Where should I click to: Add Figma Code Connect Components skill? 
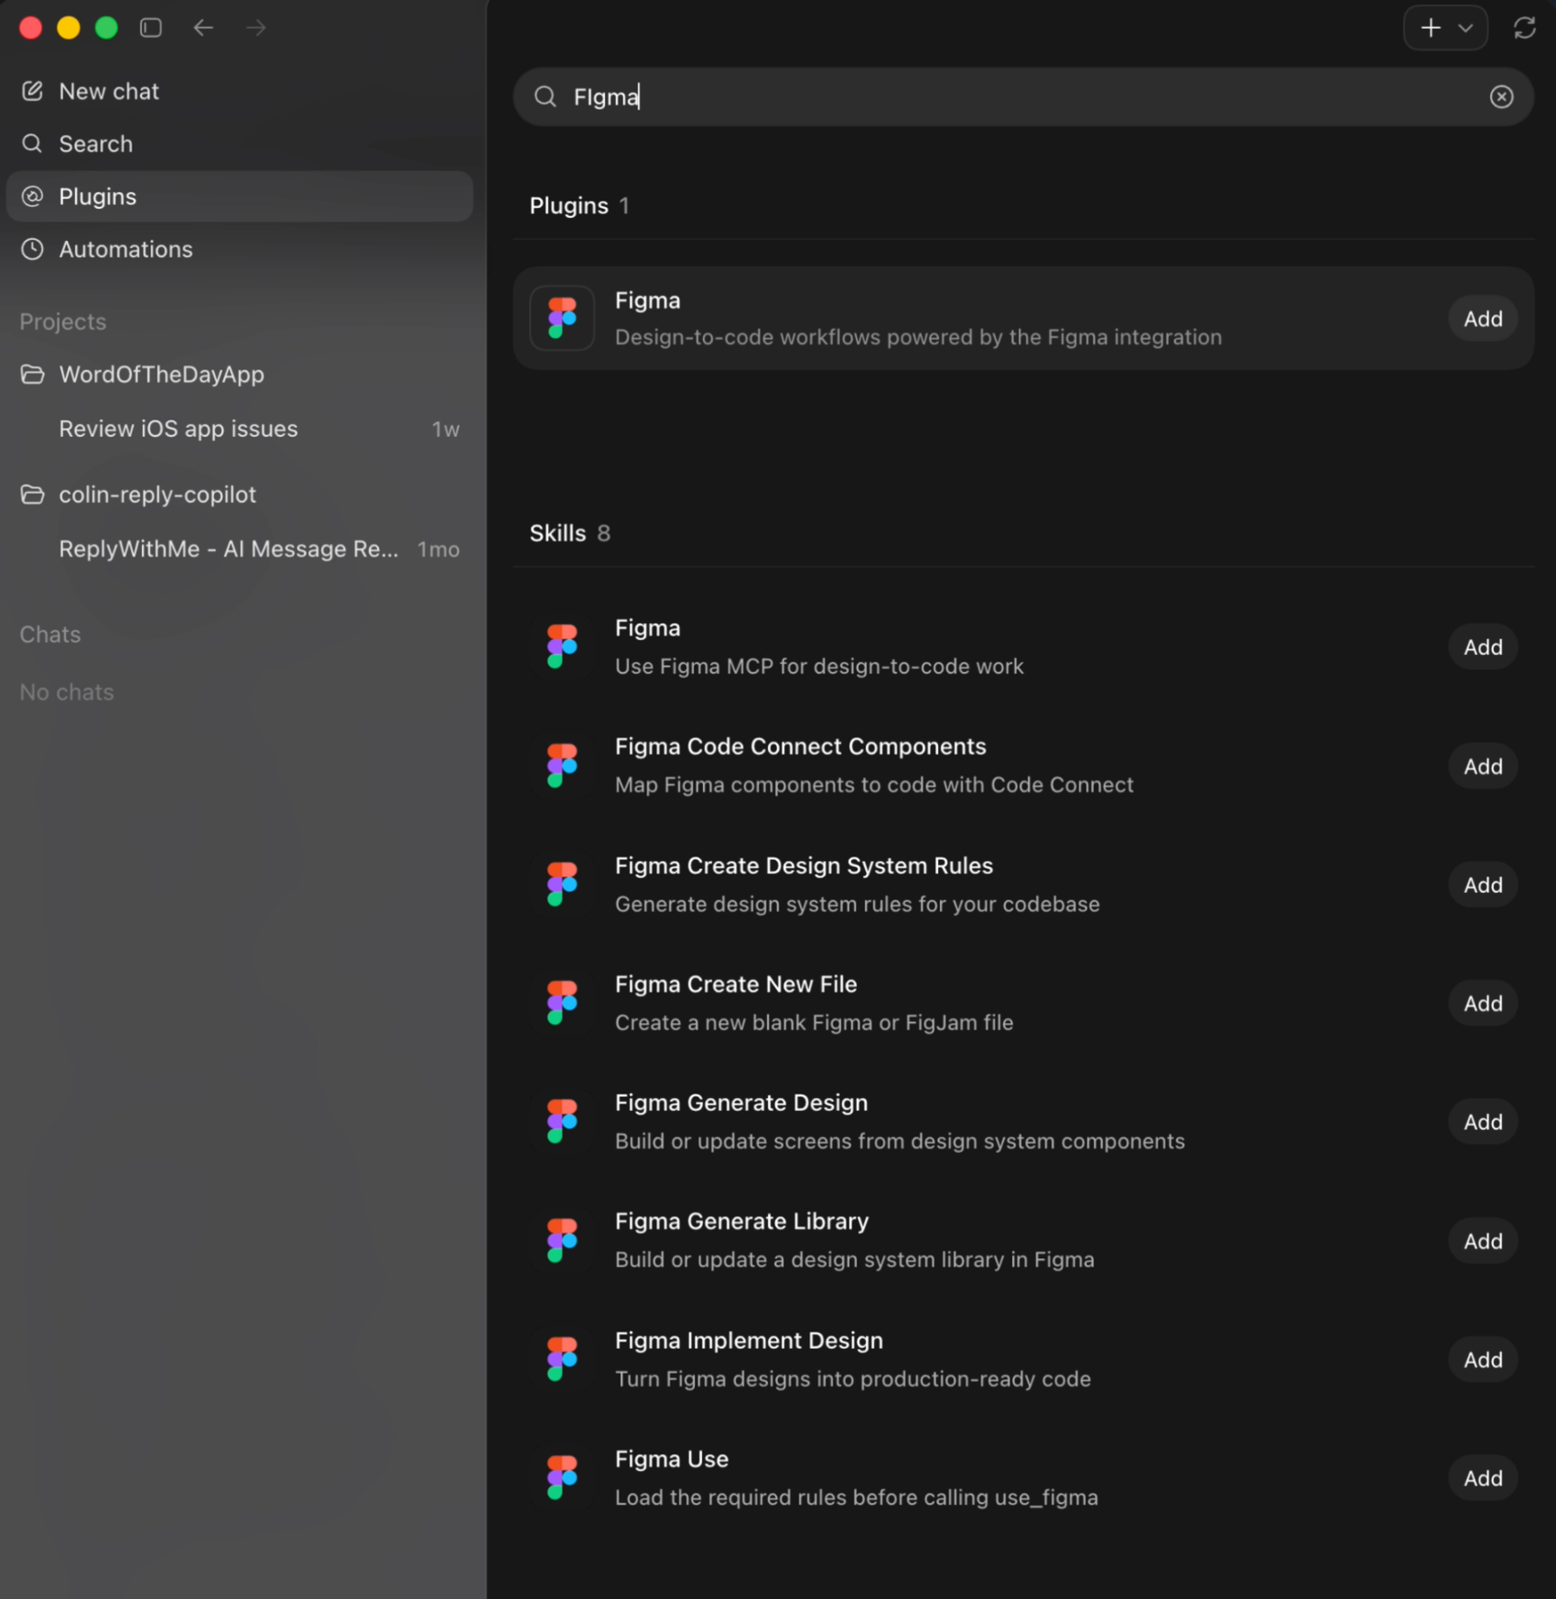[x=1483, y=767]
